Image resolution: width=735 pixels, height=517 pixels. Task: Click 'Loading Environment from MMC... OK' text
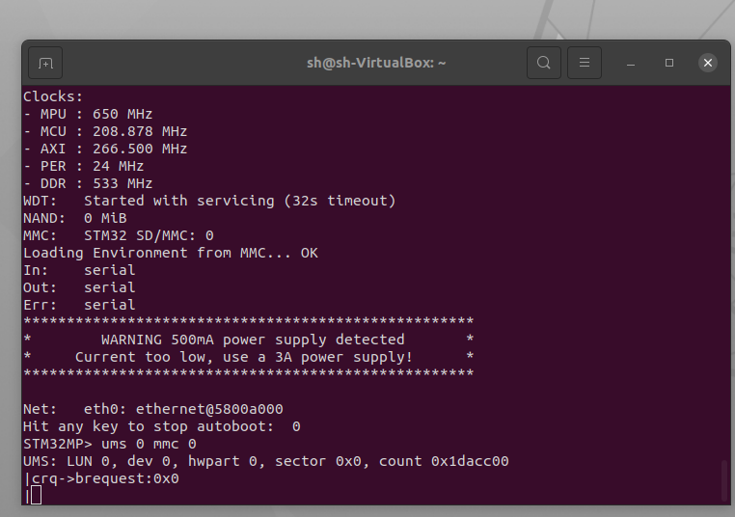pos(171,253)
